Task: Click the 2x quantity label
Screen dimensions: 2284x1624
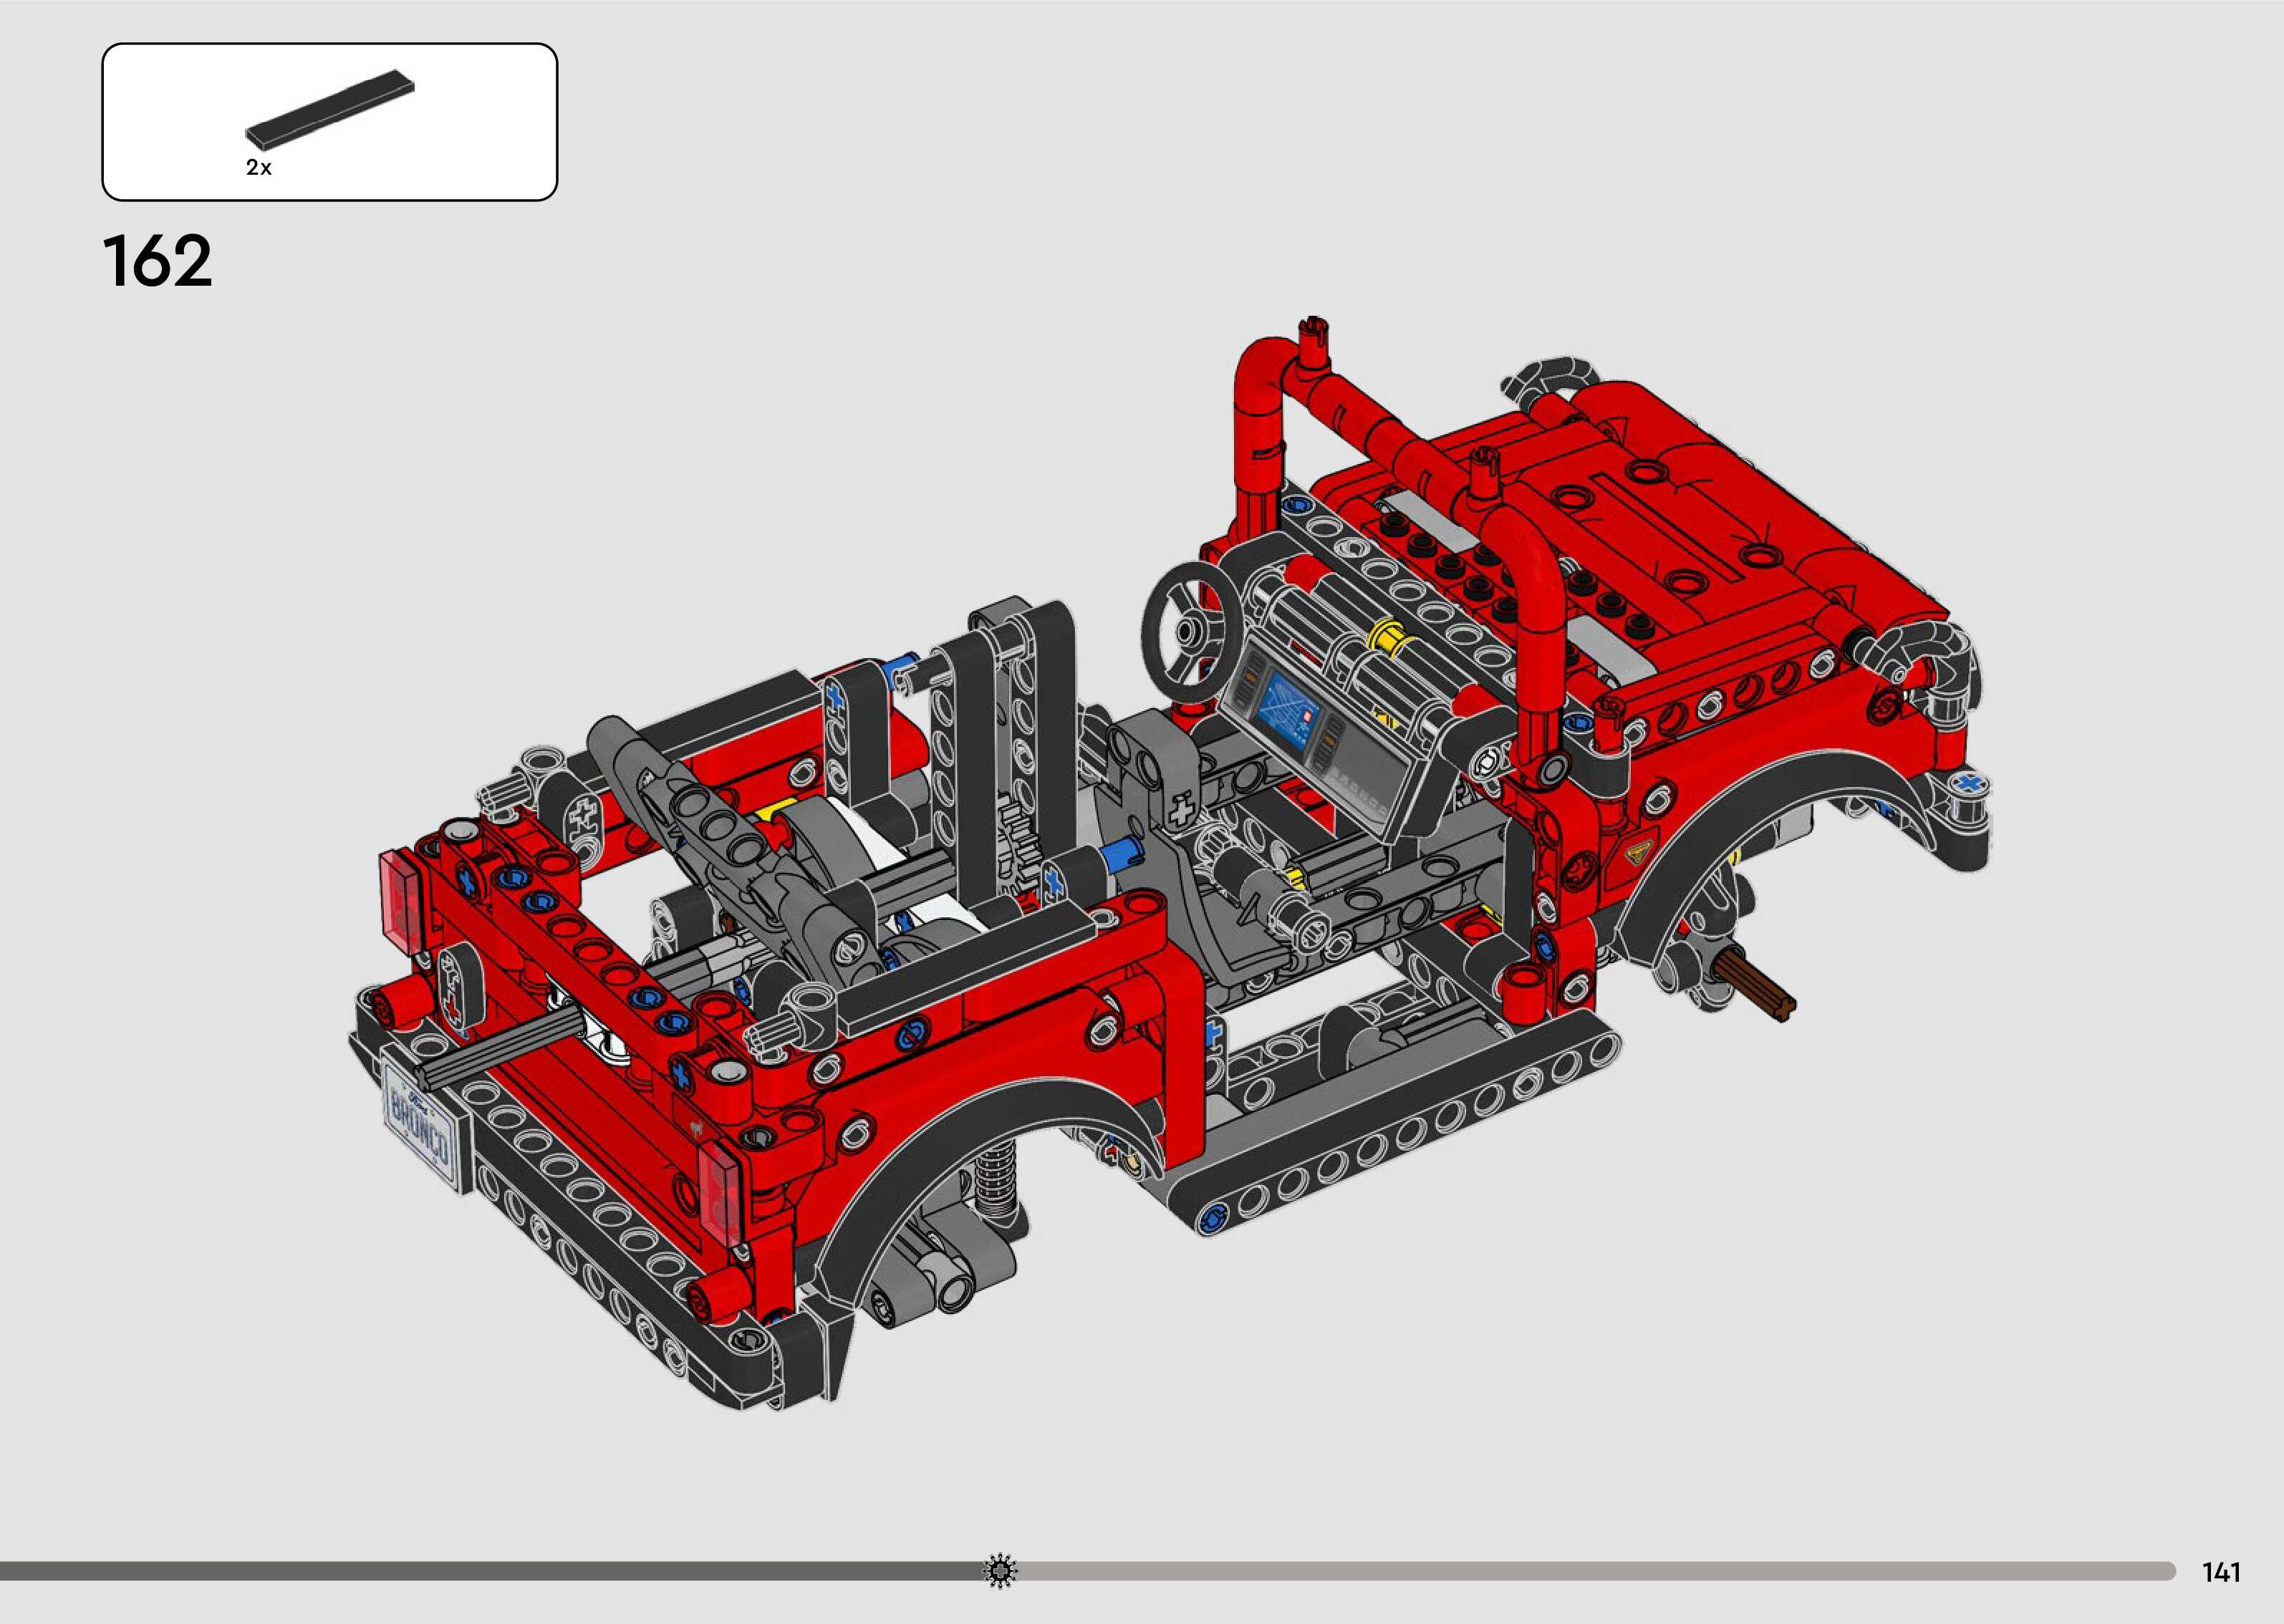Action: pyautogui.click(x=259, y=168)
